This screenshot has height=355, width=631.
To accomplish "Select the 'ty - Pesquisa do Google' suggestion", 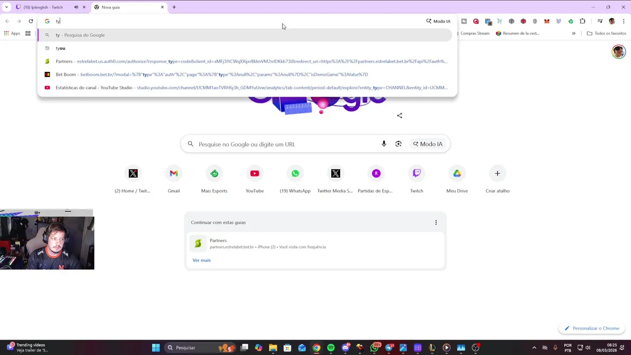I will 245,35.
